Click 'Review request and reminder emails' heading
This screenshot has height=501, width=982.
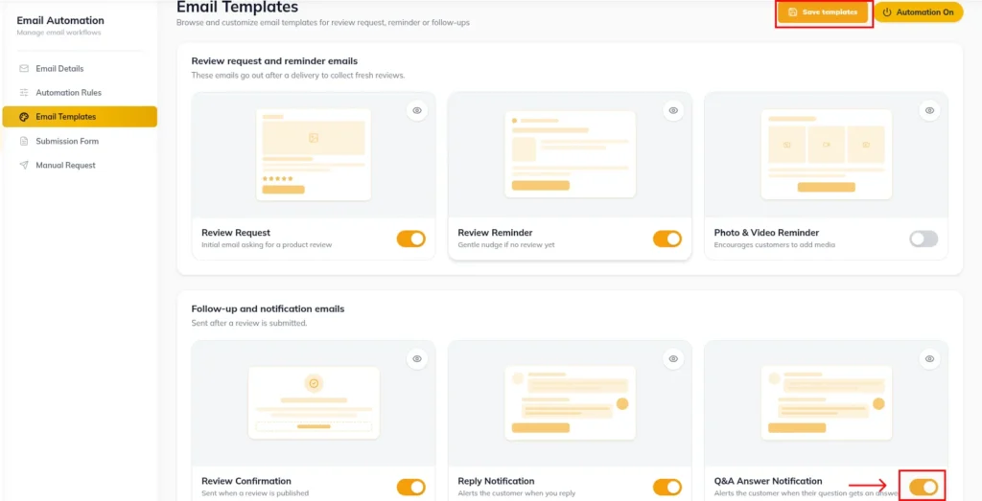pyautogui.click(x=274, y=61)
